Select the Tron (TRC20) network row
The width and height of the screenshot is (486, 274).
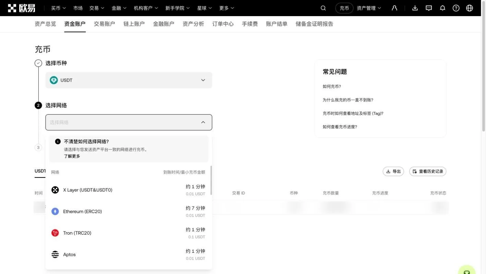[x=129, y=233]
